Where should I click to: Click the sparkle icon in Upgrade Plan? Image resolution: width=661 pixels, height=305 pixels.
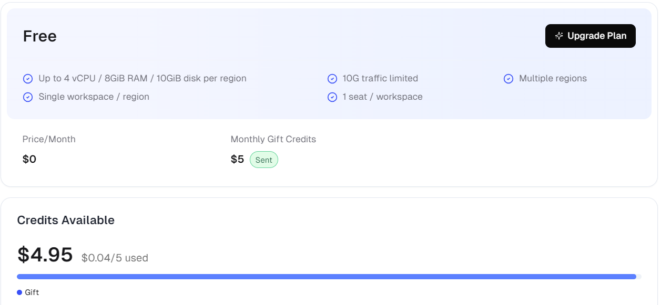coord(559,36)
